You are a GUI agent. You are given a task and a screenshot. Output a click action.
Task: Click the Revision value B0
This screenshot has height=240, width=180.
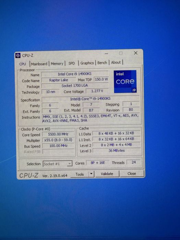point(131,110)
